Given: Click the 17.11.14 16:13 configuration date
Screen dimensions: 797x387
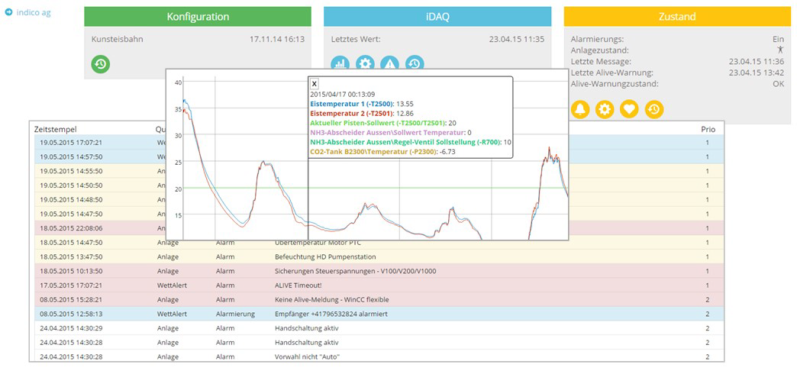Looking at the screenshot, I should pyautogui.click(x=277, y=39).
